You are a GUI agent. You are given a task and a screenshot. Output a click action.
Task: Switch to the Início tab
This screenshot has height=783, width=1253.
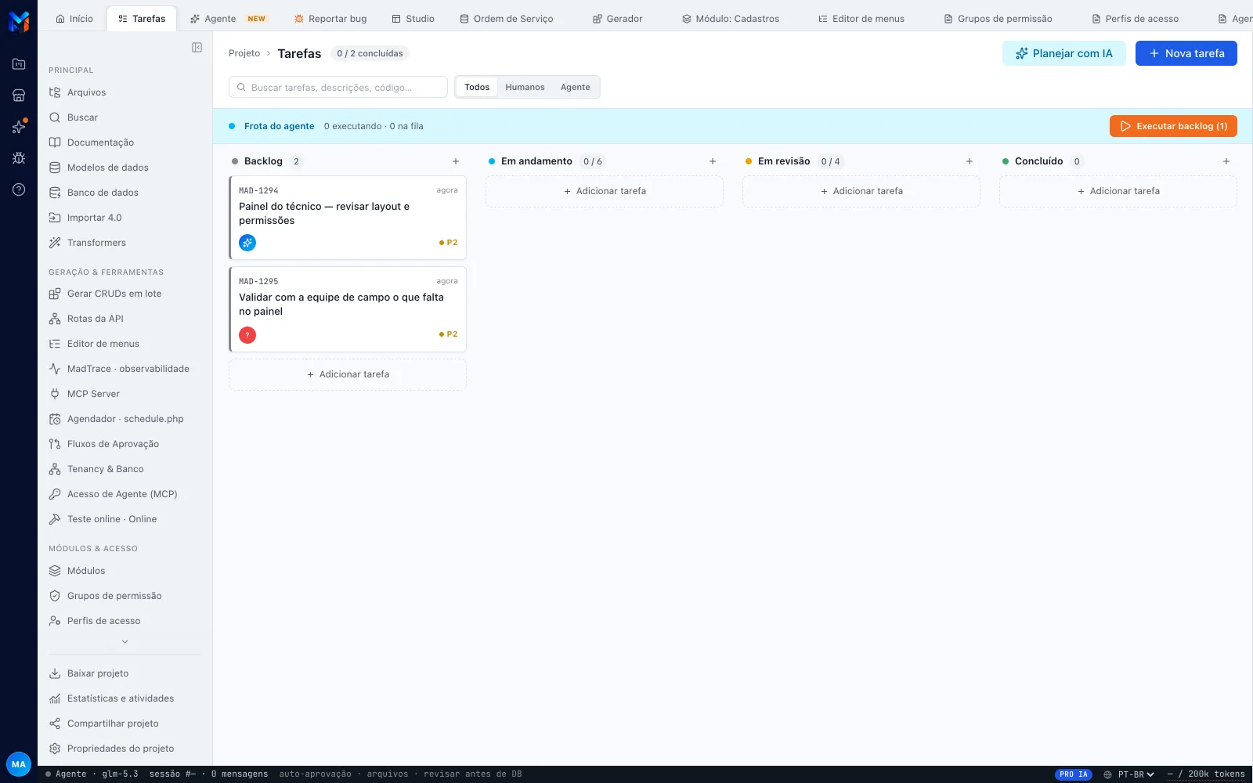point(74,19)
